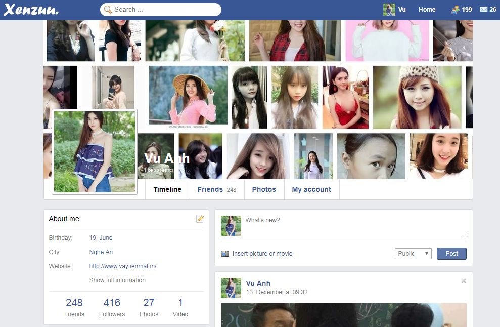This screenshot has height=327, width=500.
Task: Click the Haccolong text under profile name
Action: [158, 170]
